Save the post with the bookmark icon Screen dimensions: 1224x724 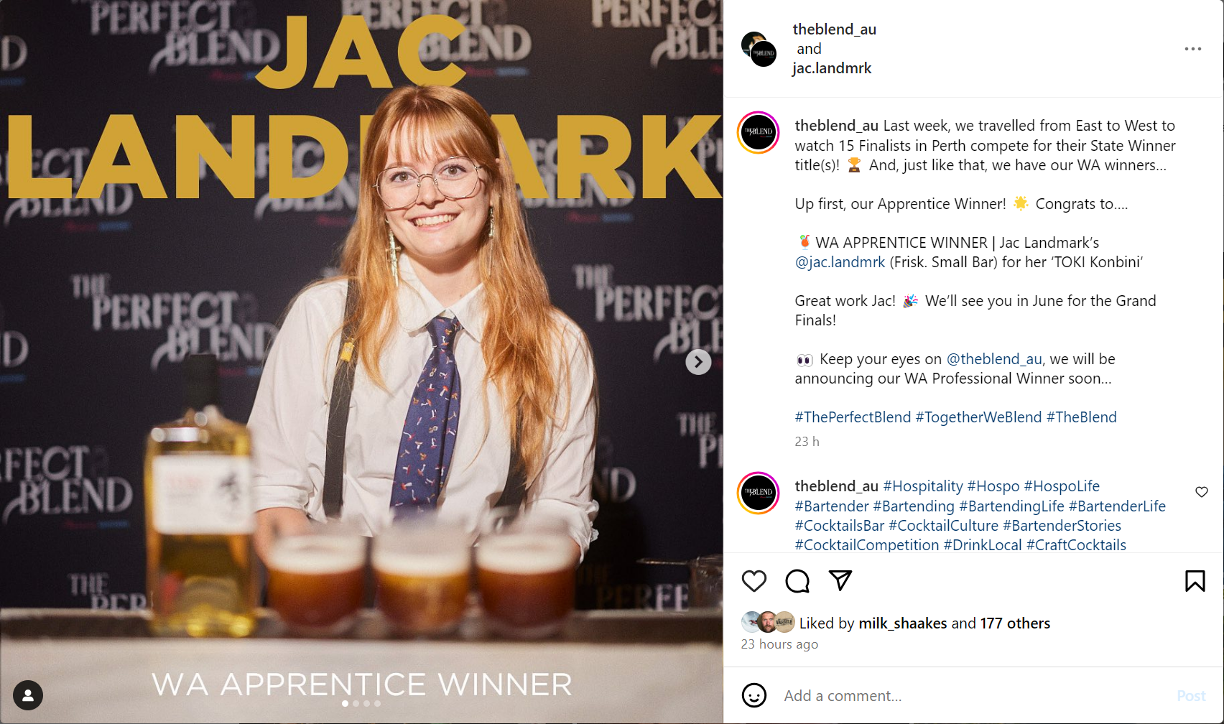tap(1195, 581)
